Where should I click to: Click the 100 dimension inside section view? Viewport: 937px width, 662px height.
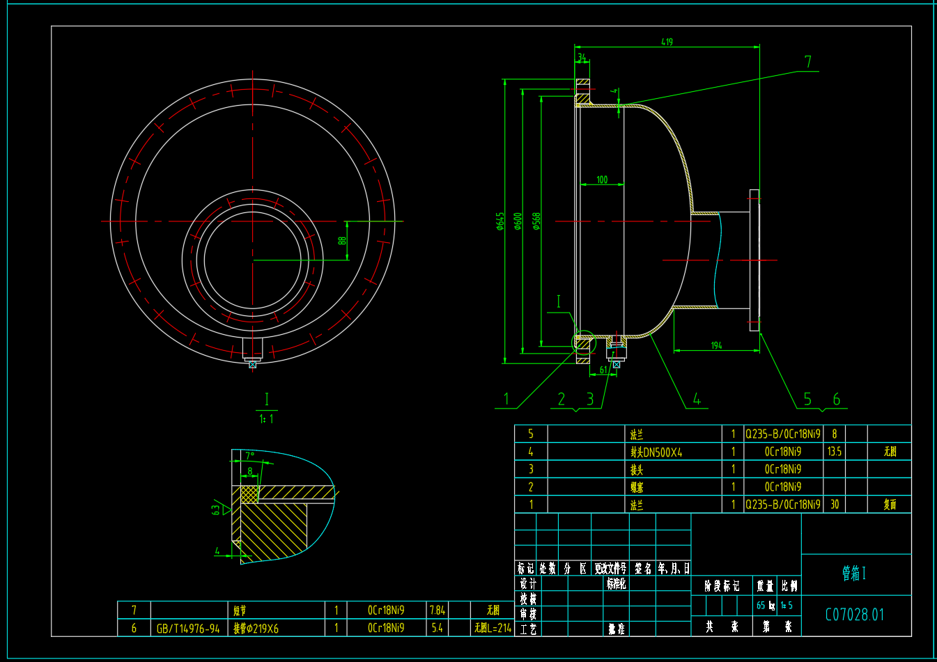point(602,180)
